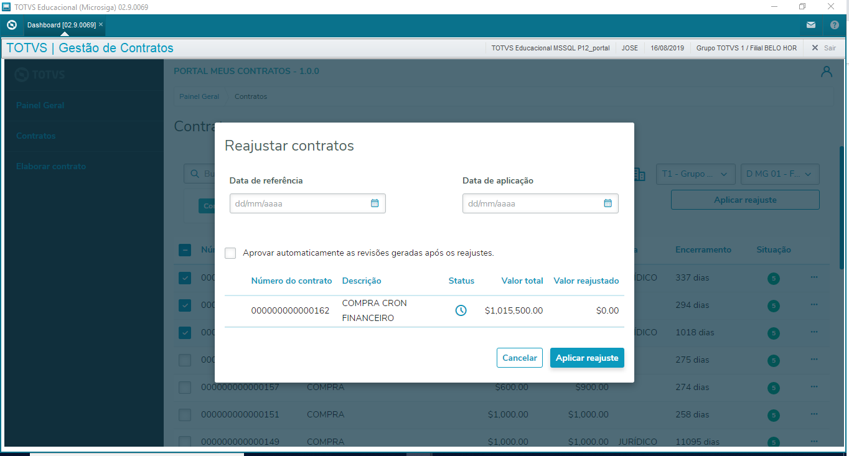
Task: Click the 16/08/2019 date in header bar
Action: pos(667,48)
